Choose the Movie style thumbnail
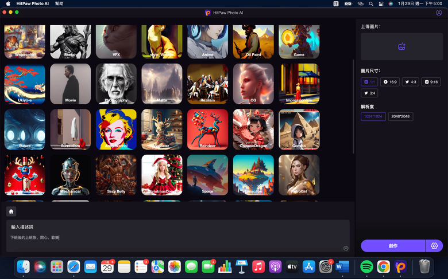This screenshot has width=448, height=279. [71, 84]
